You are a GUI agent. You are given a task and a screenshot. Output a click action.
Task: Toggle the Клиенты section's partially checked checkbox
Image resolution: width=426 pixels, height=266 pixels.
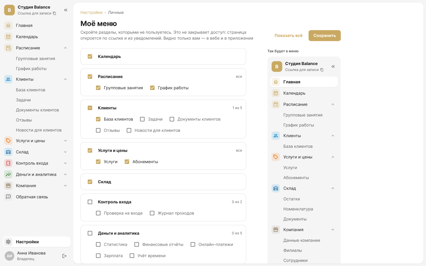(90, 108)
